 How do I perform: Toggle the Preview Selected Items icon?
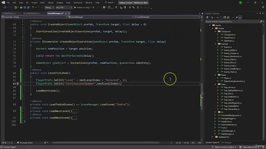[x=240, y=17]
